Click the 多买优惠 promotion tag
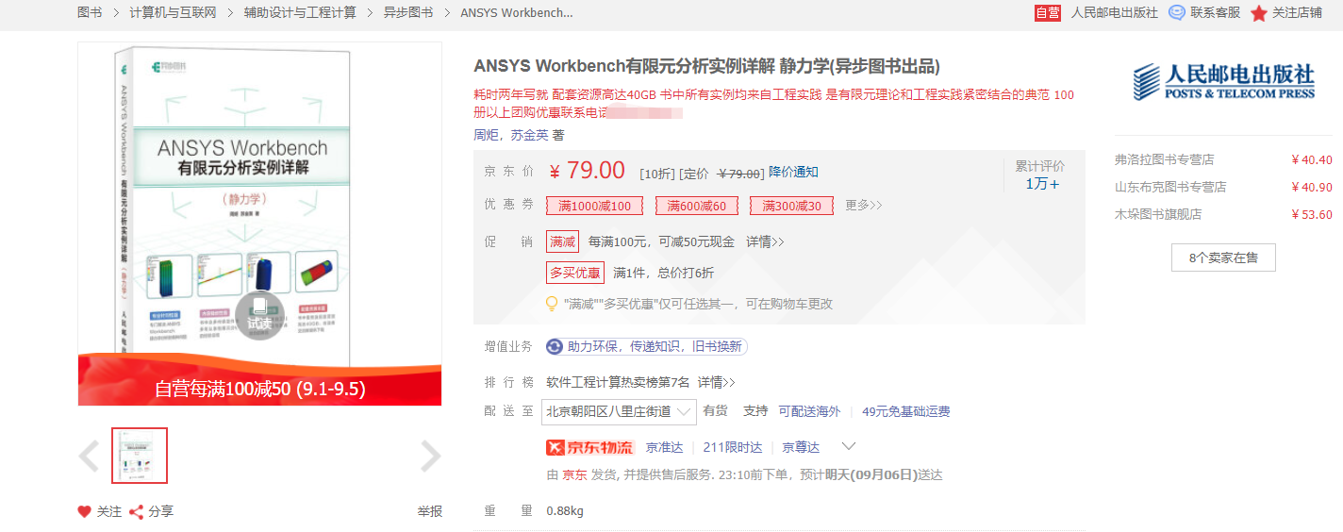1343x532 pixels. [x=575, y=273]
